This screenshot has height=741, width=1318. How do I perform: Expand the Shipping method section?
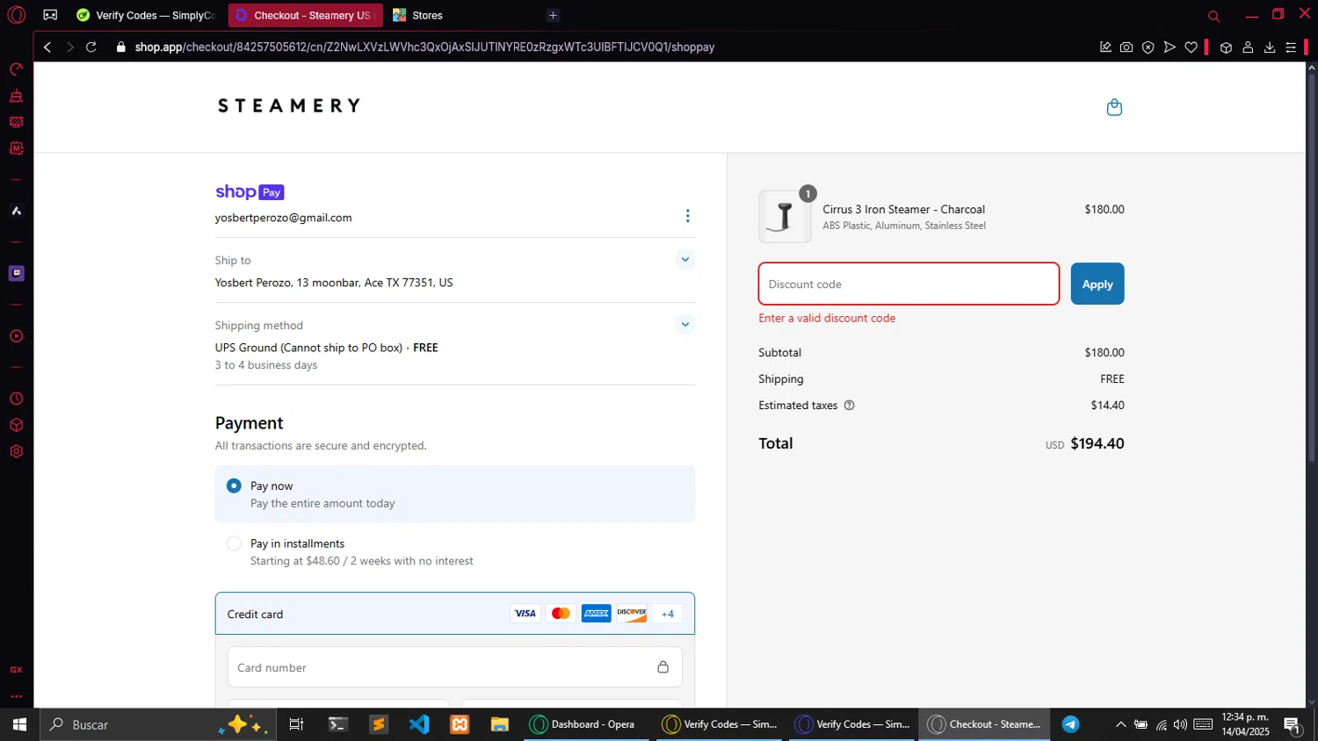click(x=685, y=324)
